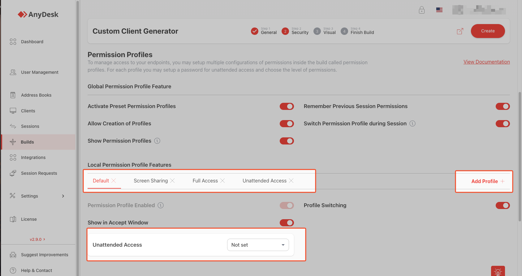Click the Suggest Improvements icon
The height and width of the screenshot is (276, 522).
[x=13, y=255]
